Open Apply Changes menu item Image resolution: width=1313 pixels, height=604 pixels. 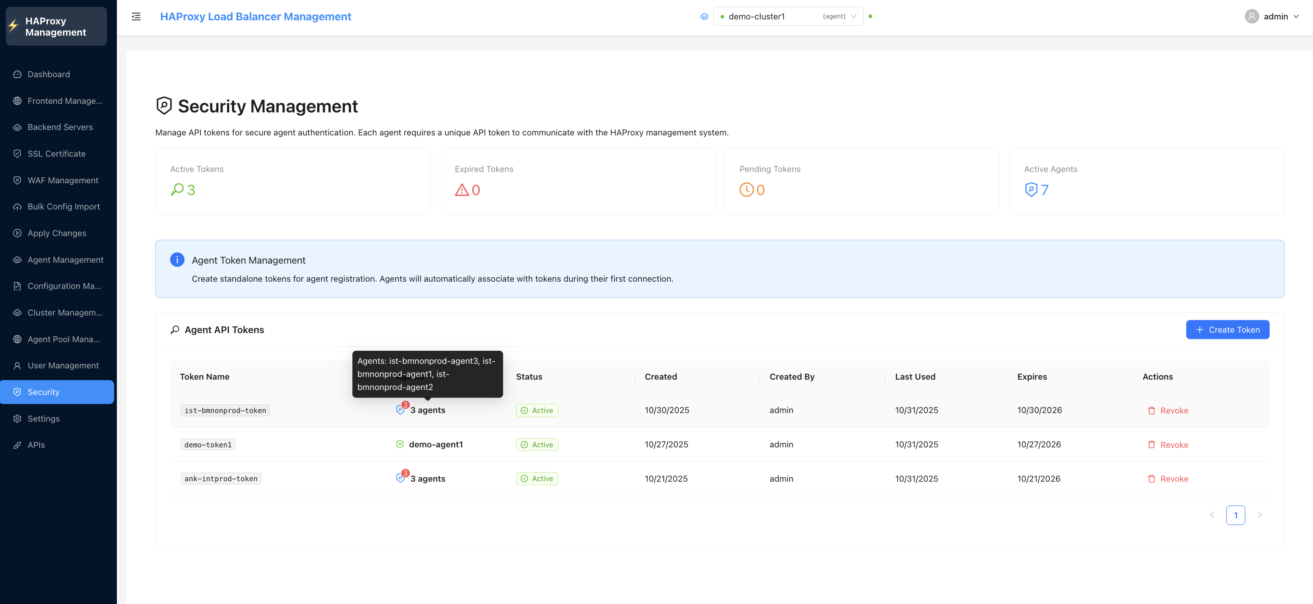click(57, 233)
